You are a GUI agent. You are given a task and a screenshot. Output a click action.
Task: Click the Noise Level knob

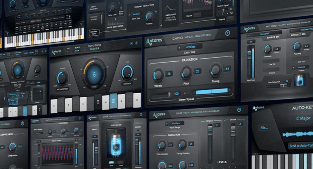click(x=112, y=8)
